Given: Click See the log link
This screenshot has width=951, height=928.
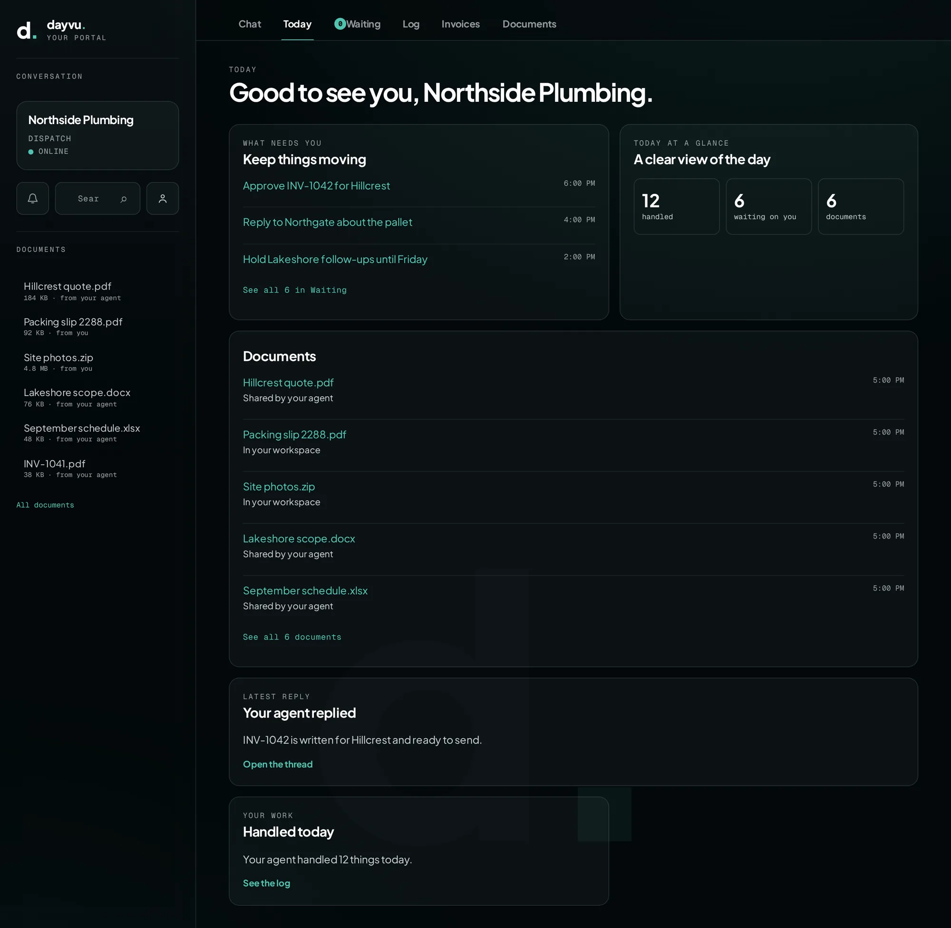Looking at the screenshot, I should 267,883.
